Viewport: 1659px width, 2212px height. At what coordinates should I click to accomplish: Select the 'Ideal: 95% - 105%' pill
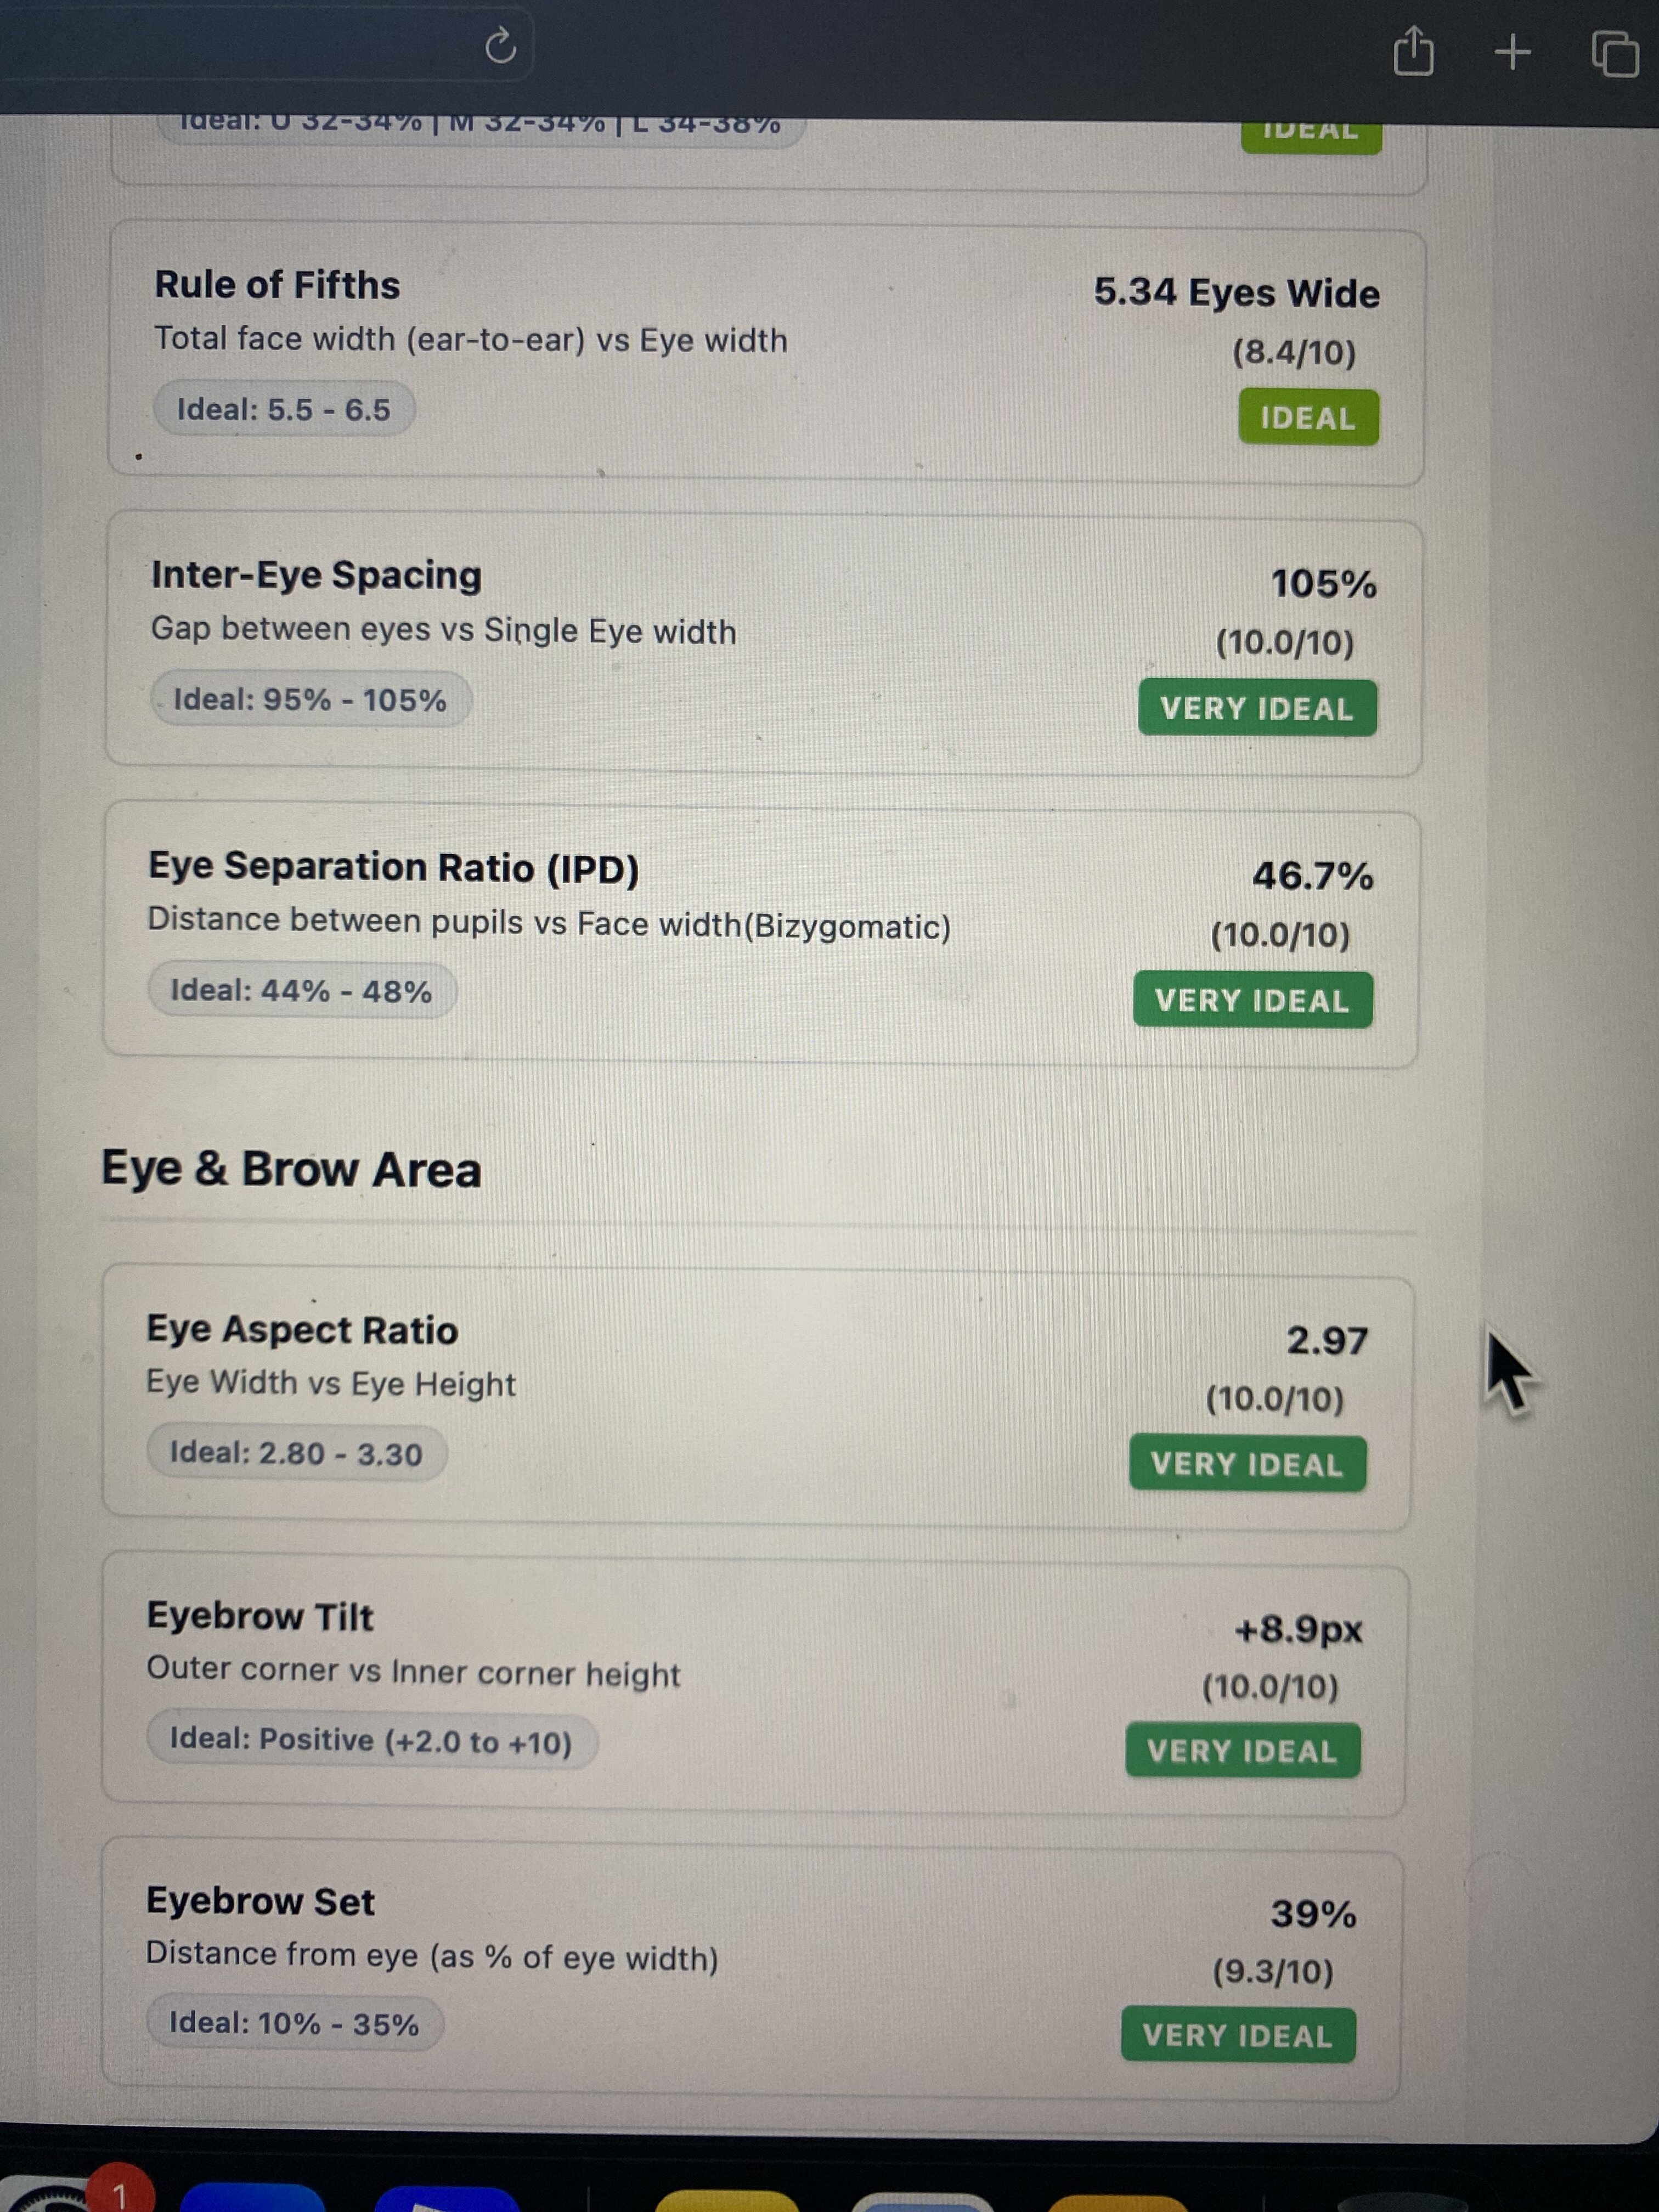[310, 700]
